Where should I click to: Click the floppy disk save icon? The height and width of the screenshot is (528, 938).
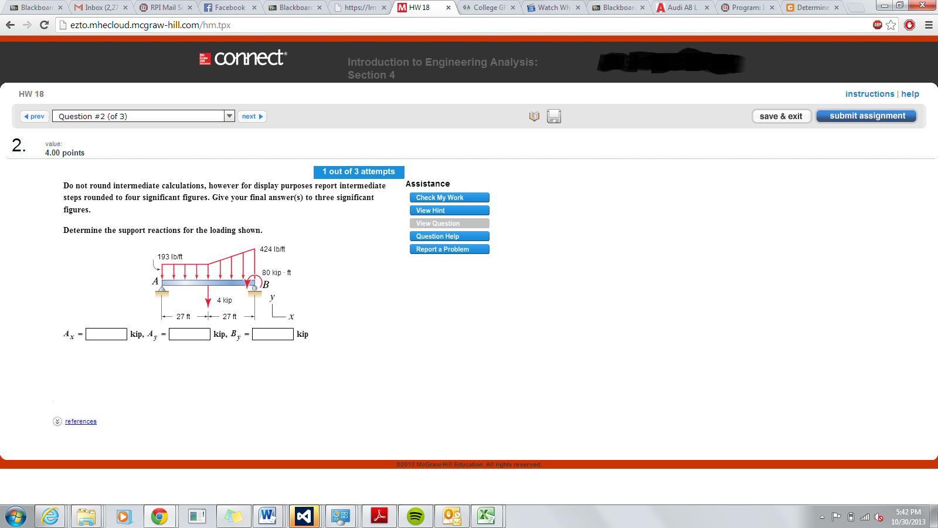click(x=554, y=116)
